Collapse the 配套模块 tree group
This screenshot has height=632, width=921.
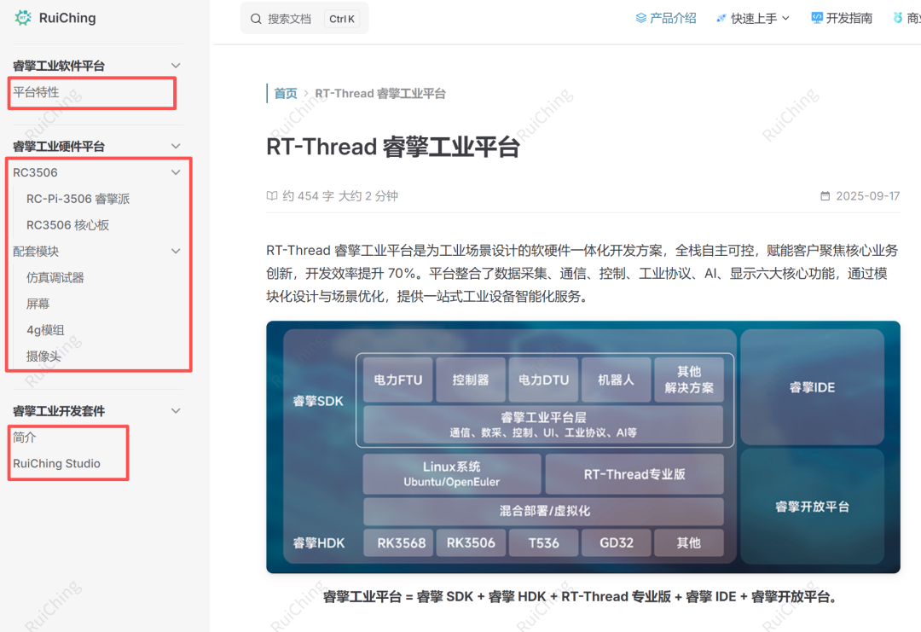click(176, 252)
